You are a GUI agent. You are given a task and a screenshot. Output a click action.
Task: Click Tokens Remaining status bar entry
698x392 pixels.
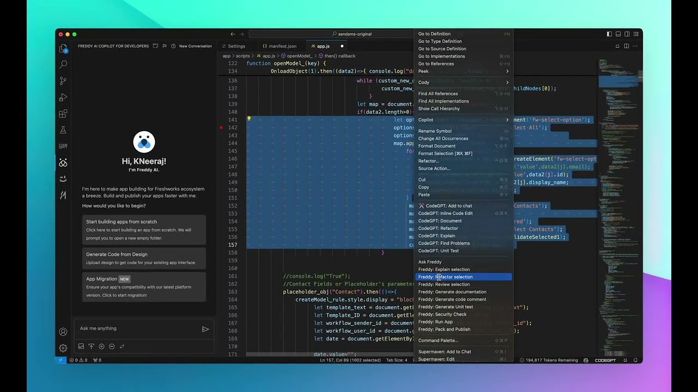[549, 360]
